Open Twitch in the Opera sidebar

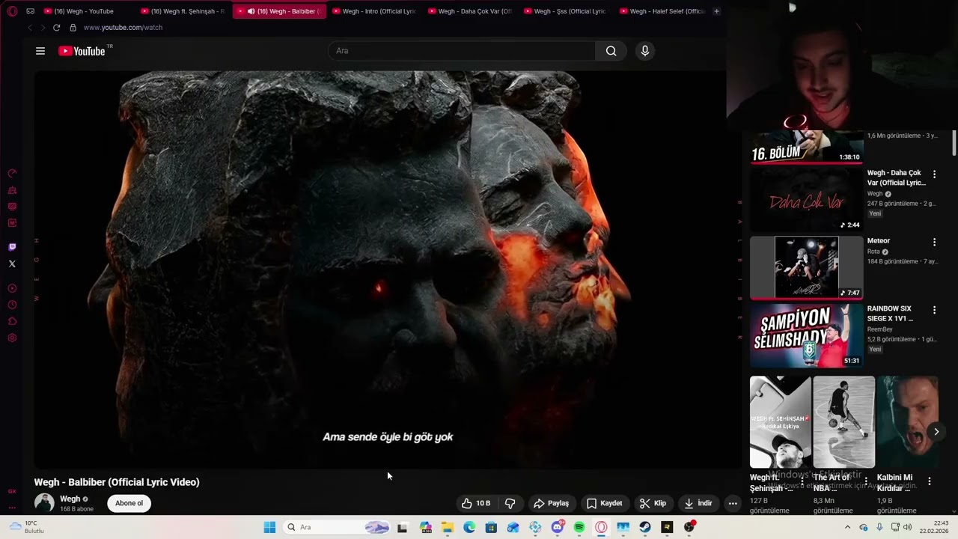12,247
